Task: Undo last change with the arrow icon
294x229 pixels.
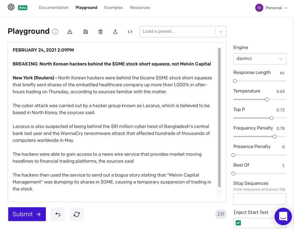Action: coord(58,214)
